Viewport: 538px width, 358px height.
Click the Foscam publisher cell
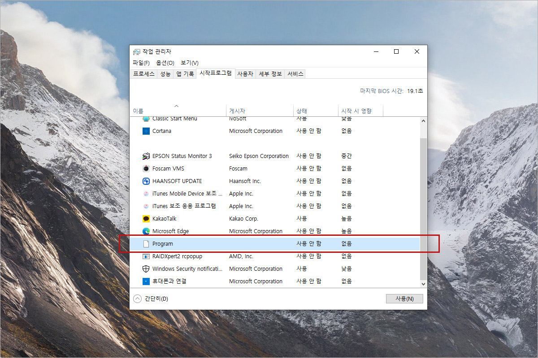coord(238,169)
